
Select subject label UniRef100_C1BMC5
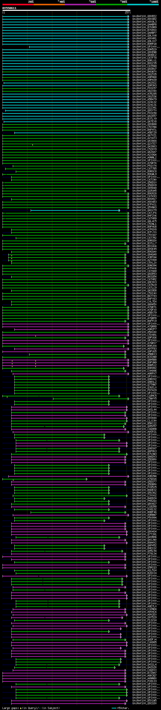[144, 396]
